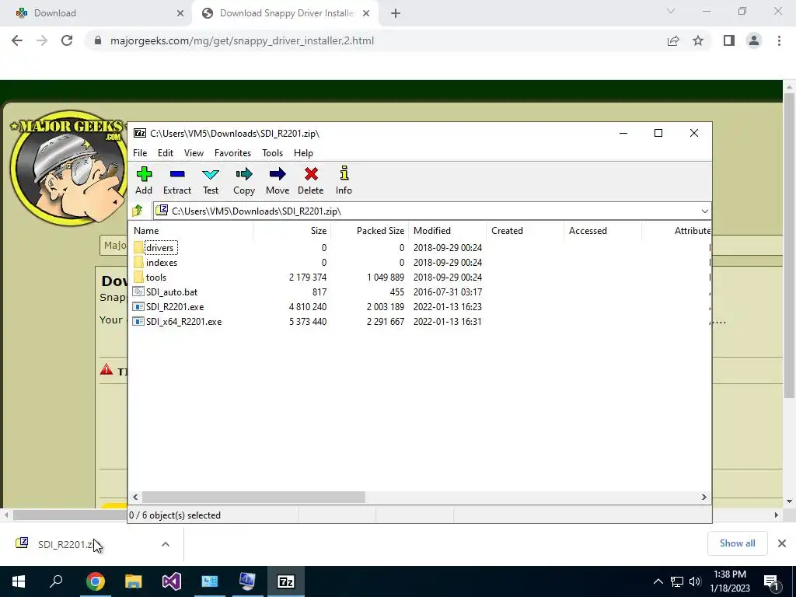Select the SDI_R2201.exe file icon
The image size is (796, 597).
pyautogui.click(x=138, y=306)
